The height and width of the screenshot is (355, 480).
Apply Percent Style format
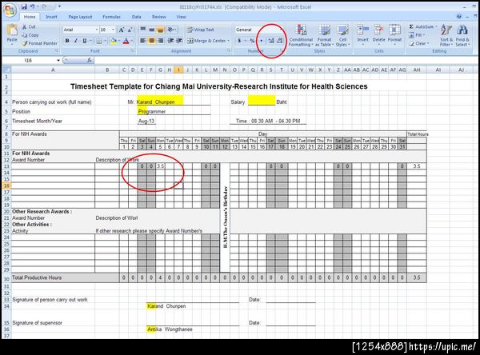click(x=252, y=41)
